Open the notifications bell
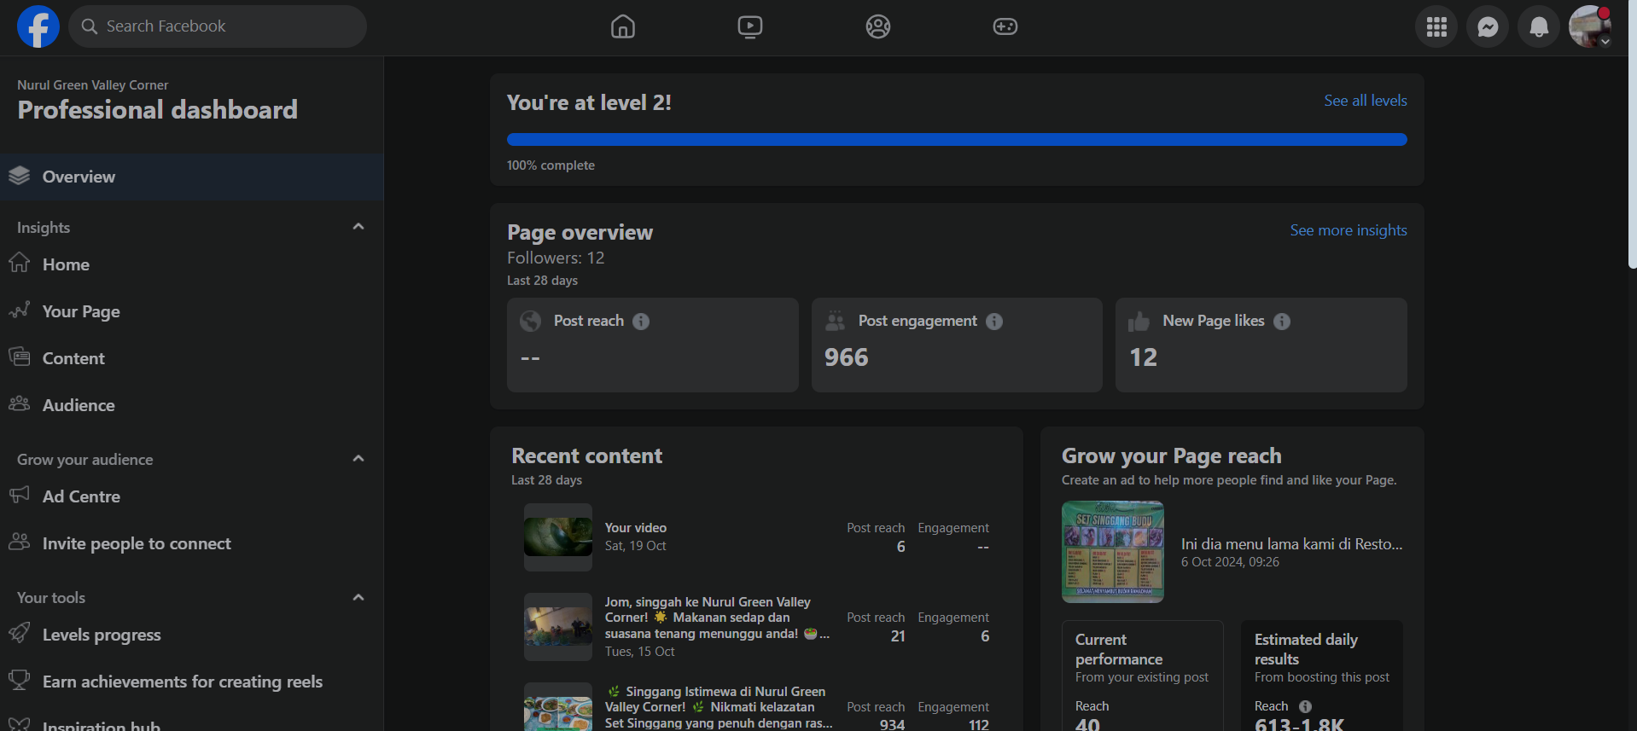This screenshot has width=1637, height=731. coord(1539,27)
